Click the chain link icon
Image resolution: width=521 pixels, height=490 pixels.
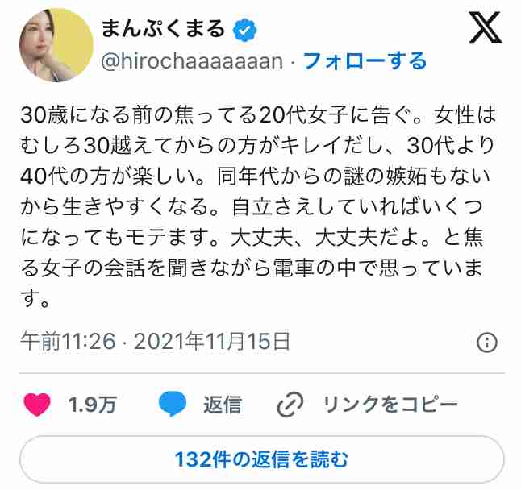point(290,405)
